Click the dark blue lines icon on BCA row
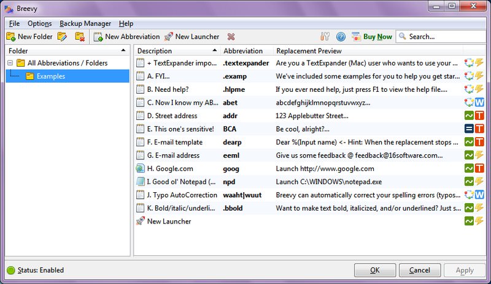 [x=469, y=129]
